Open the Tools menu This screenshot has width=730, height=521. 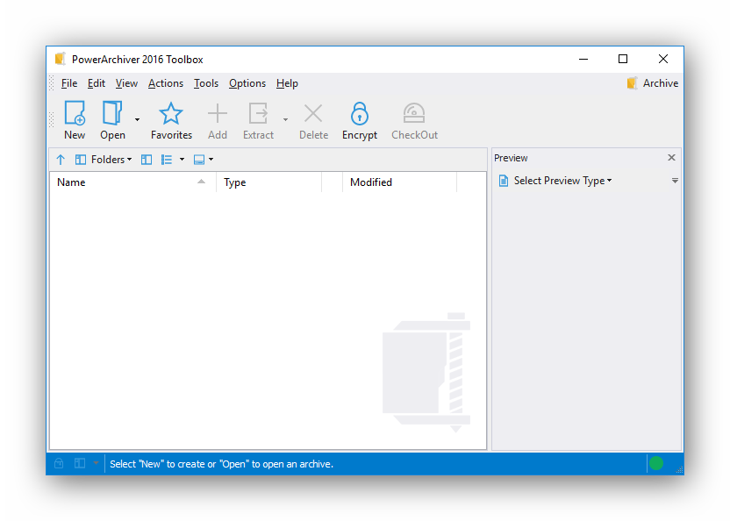(206, 83)
